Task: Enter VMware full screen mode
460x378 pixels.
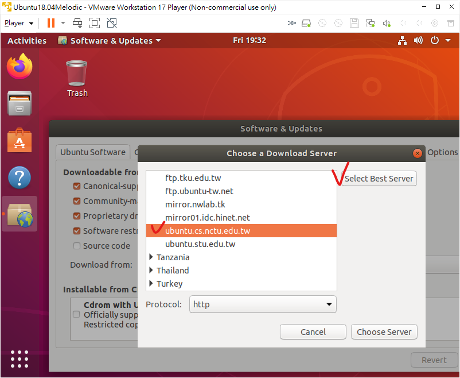Action: (x=95, y=23)
